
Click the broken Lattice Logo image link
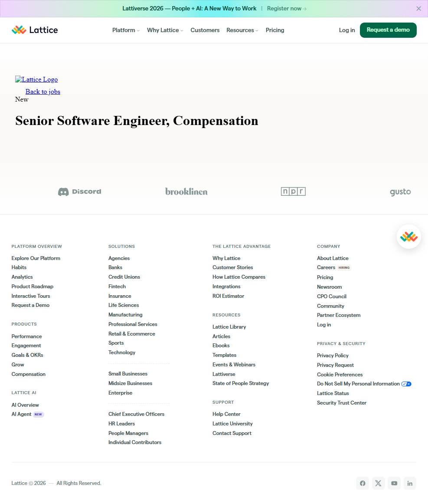click(x=36, y=79)
